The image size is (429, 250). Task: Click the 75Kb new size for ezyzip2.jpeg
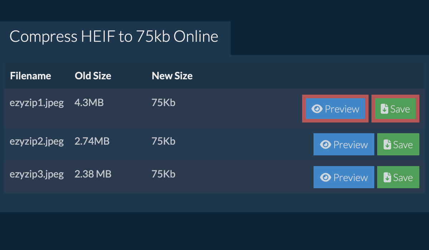point(163,141)
